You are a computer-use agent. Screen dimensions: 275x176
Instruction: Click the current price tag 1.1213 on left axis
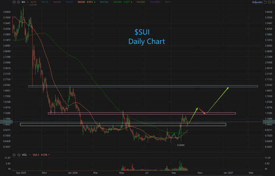[x=7, y=122]
